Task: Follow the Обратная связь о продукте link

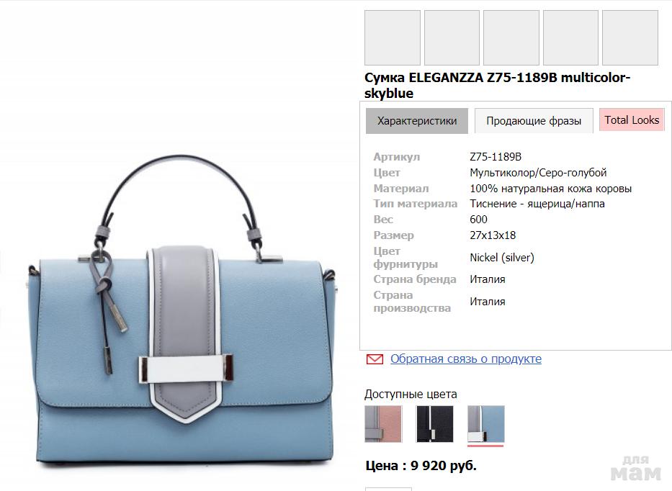Action: pyautogui.click(x=466, y=359)
